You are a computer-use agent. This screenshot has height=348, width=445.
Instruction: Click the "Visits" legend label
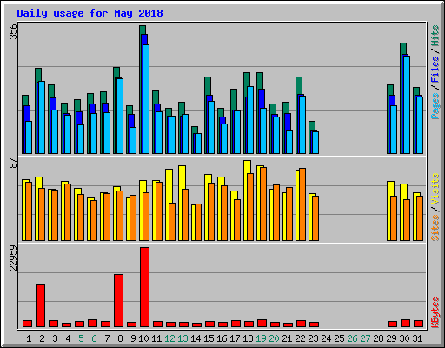click(435, 190)
